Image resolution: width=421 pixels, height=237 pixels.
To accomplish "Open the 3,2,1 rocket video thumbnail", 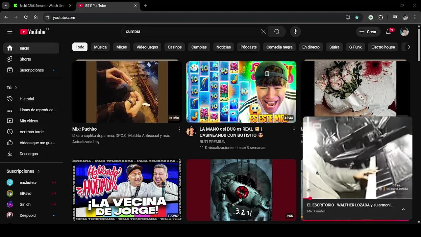I will point(241,190).
